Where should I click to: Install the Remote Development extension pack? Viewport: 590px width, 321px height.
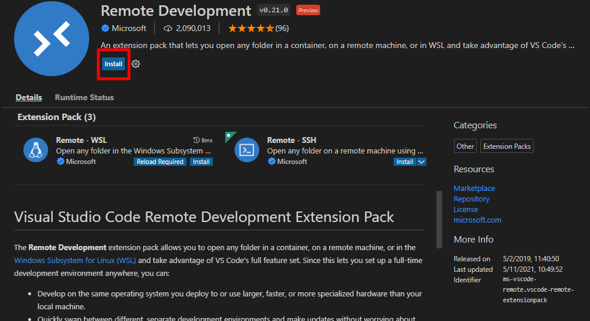point(113,64)
